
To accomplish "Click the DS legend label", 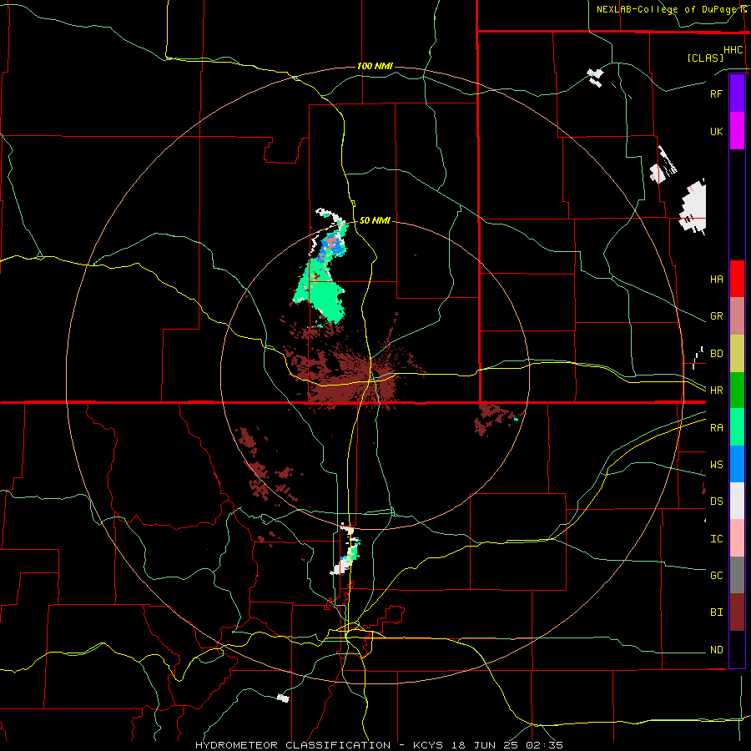I will point(716,502).
